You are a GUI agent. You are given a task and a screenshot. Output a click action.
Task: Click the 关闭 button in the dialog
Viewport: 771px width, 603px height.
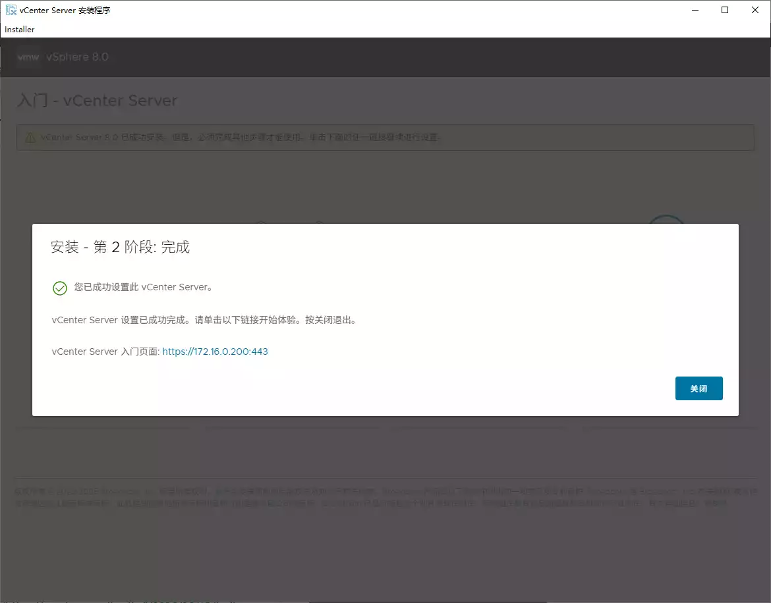coord(699,388)
